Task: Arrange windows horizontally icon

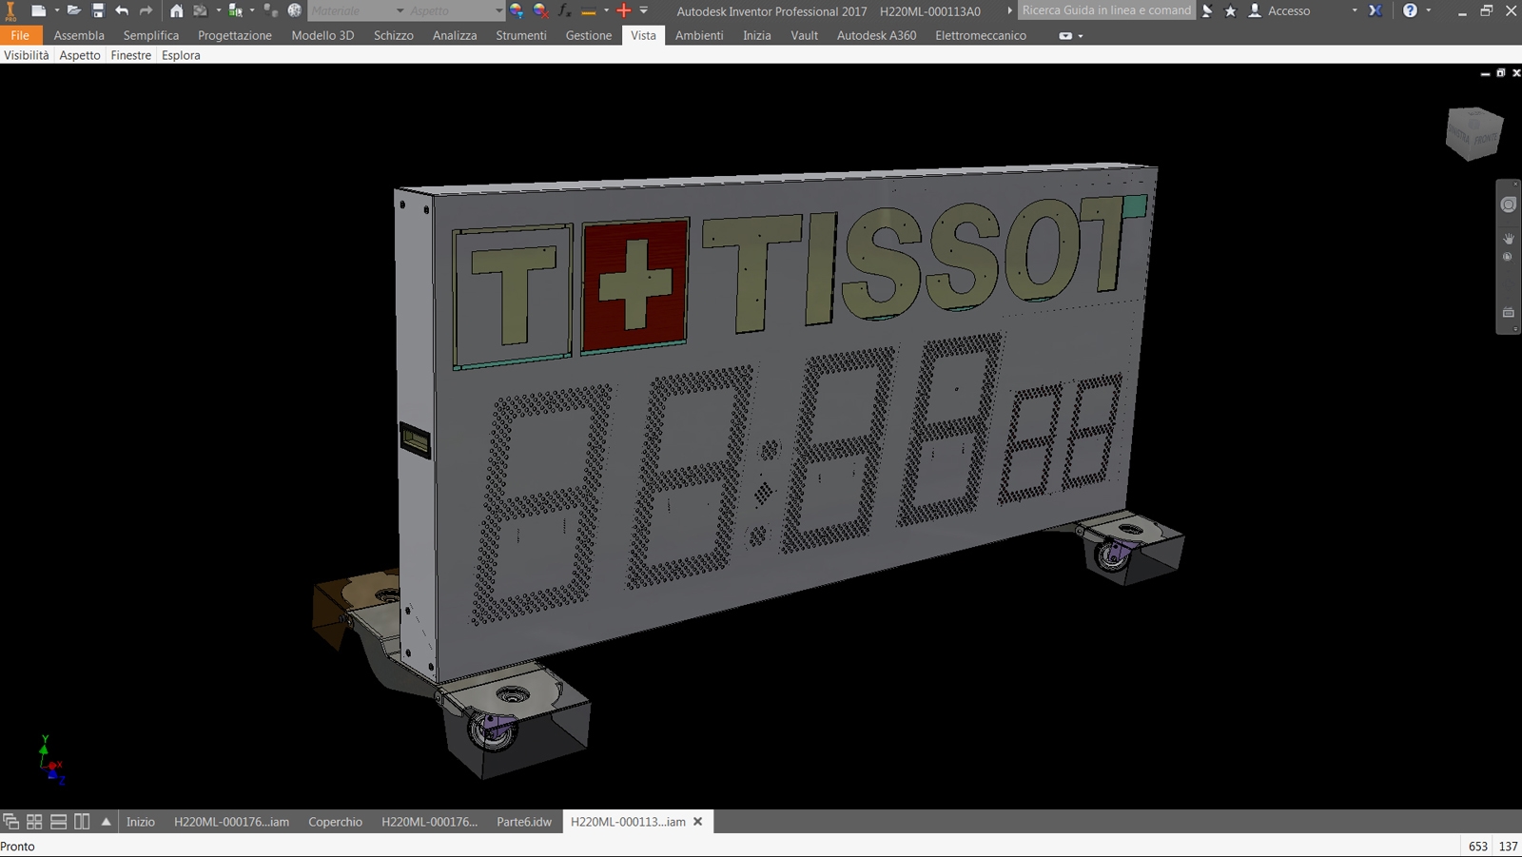Action: [x=58, y=822]
